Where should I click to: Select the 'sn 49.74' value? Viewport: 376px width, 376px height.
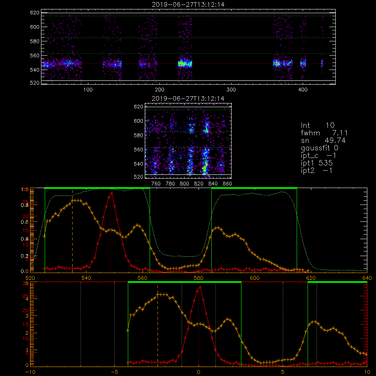pos(323,140)
